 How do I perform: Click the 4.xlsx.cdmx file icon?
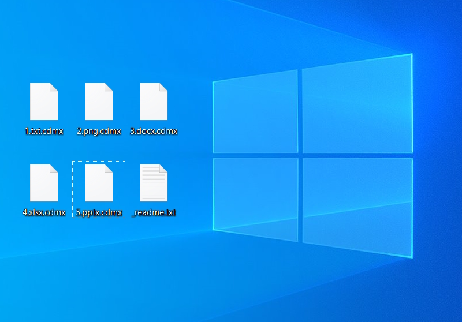(44, 183)
